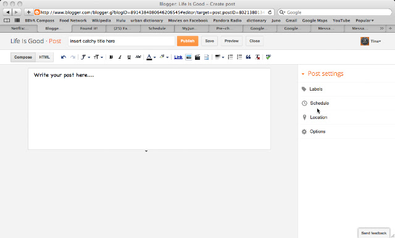
Task: Insert a video clip icon
Action: click(197, 57)
